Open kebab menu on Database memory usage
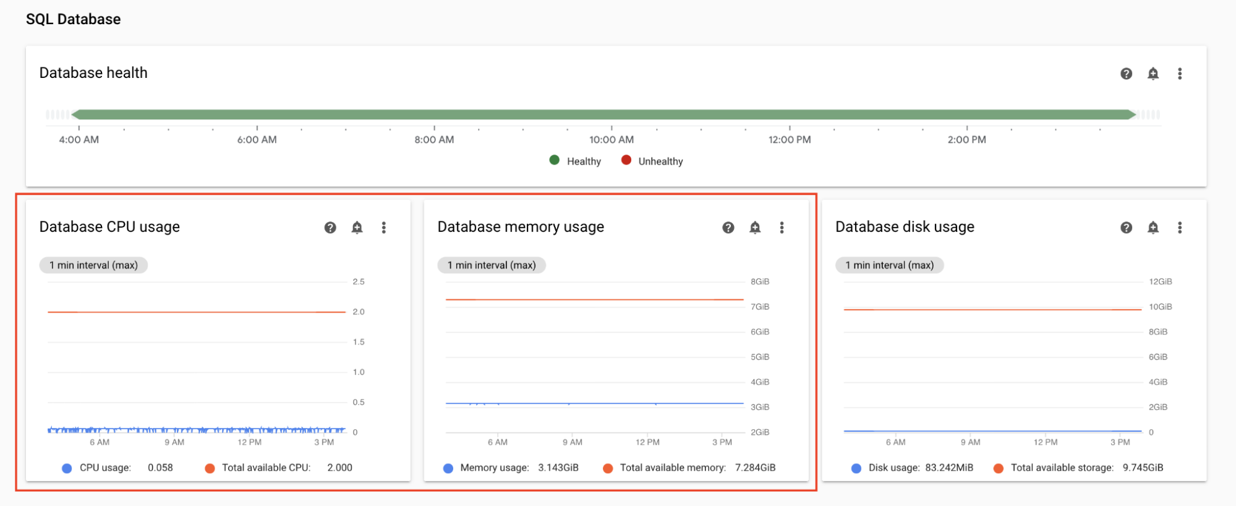The image size is (1236, 506). 782,228
